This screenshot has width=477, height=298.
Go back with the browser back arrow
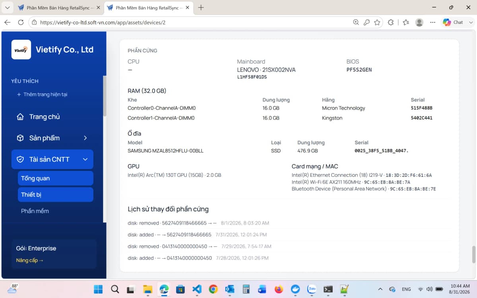point(7,22)
